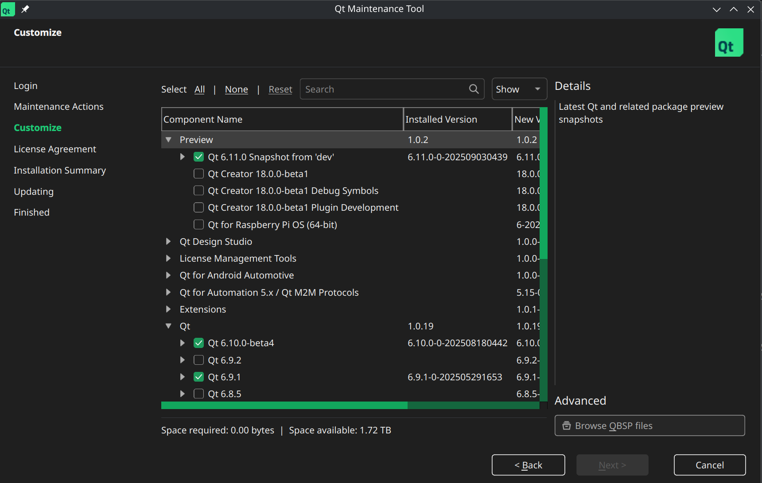
Task: Check Qt for Raspberry Pi OS (64-bit)
Action: pos(198,224)
